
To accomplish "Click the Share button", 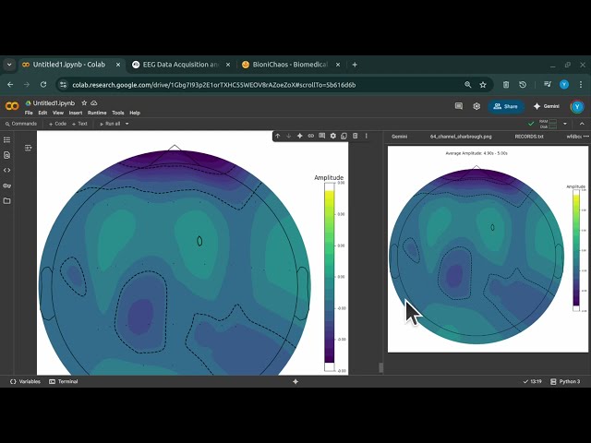I will [506, 106].
